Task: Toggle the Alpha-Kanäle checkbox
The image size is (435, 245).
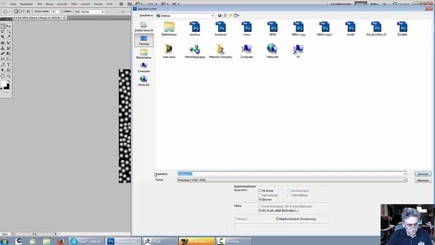Action: pos(260,195)
